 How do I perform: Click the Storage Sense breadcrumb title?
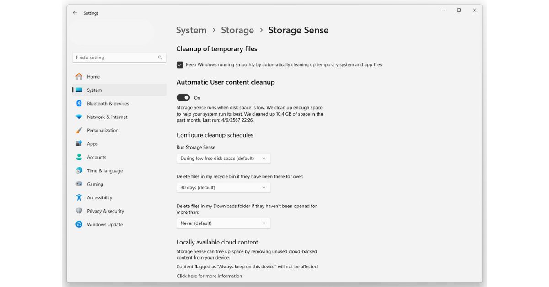click(x=298, y=30)
